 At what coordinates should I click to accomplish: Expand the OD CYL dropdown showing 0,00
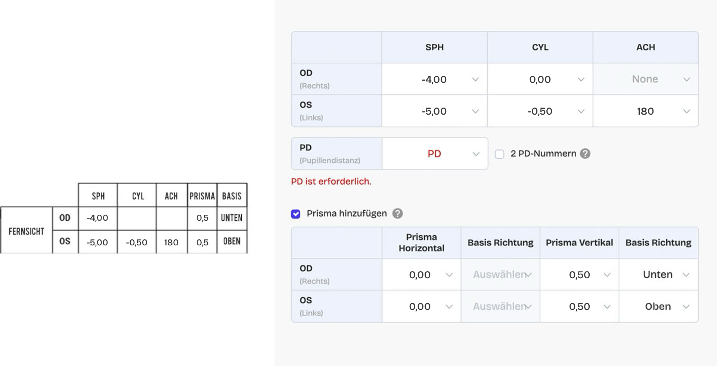(x=540, y=79)
